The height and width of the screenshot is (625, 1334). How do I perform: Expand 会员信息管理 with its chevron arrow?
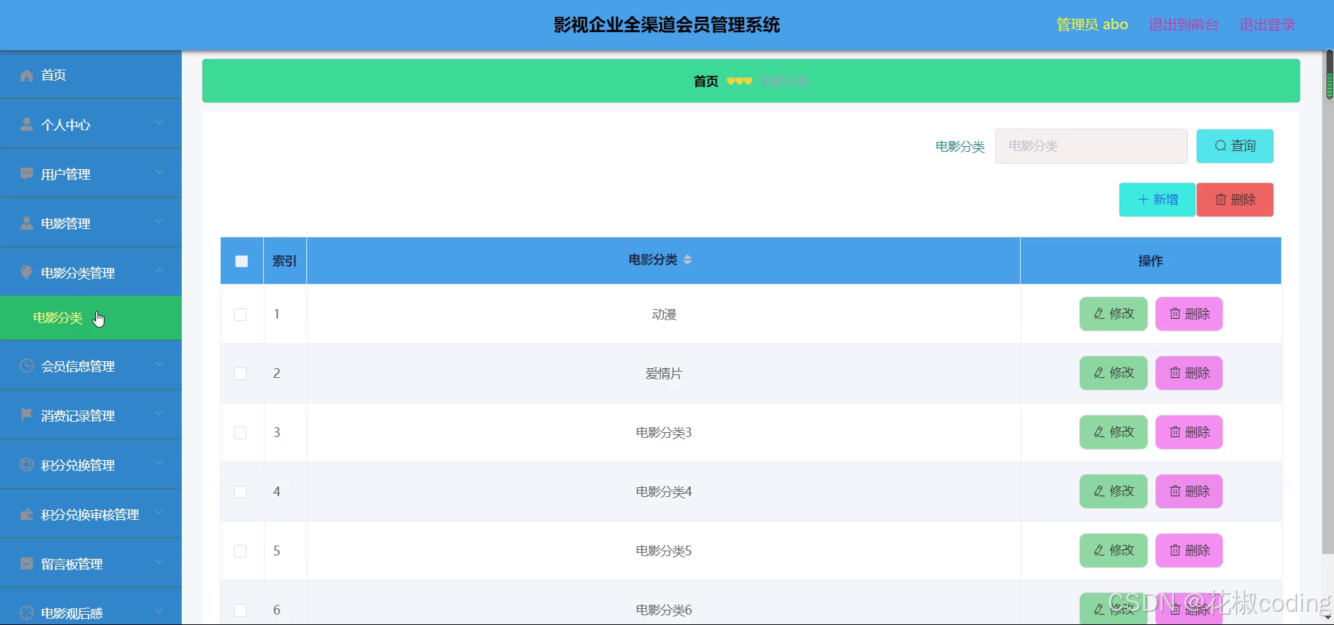coord(159,364)
